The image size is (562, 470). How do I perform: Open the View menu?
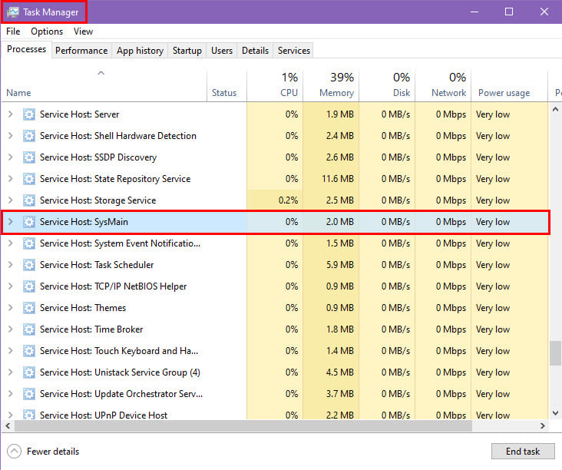point(83,31)
